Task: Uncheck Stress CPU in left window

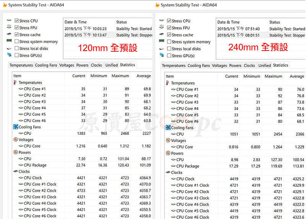Action: pyautogui.click(x=16, y=21)
